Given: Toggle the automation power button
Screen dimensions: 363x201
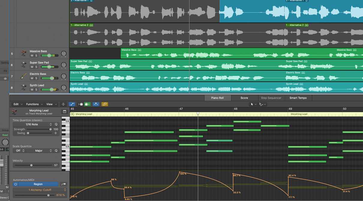Looking at the screenshot, I should (x=16, y=184).
